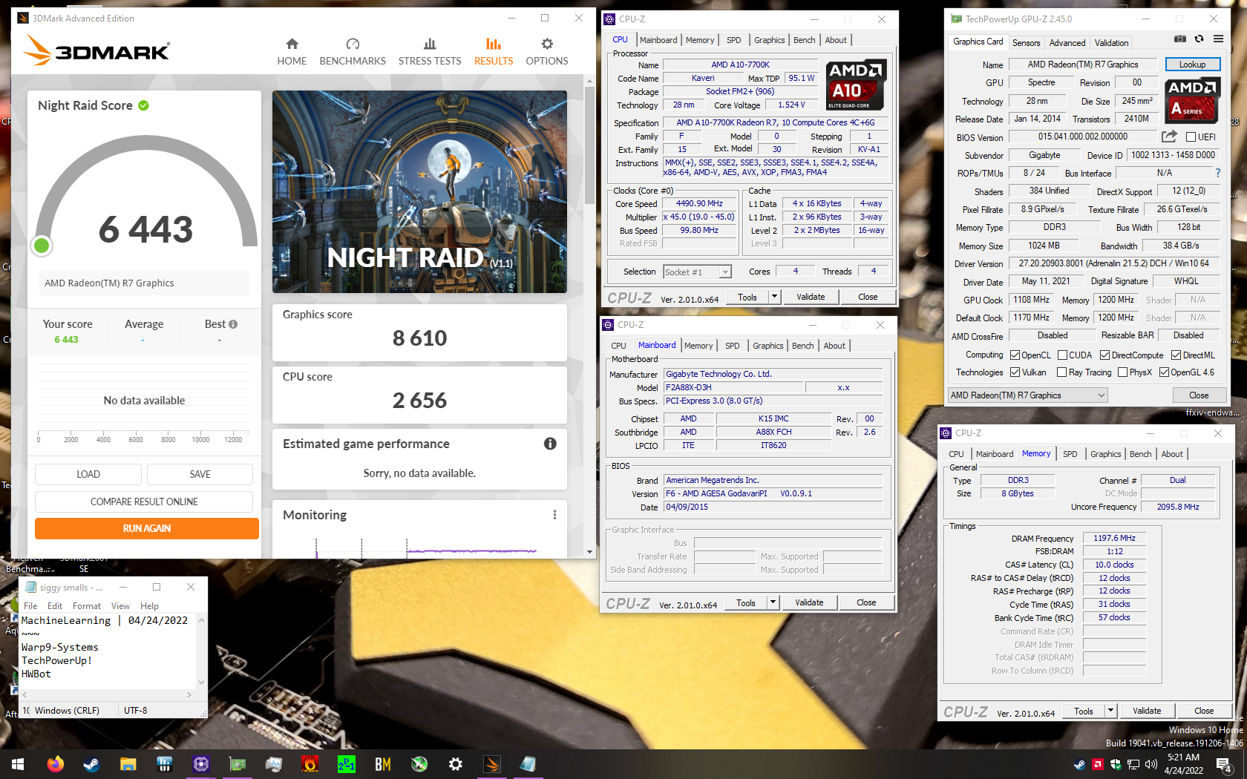This screenshot has height=779, width=1247.
Task: Toggle the DirectML checkbox
Action: (x=1176, y=355)
